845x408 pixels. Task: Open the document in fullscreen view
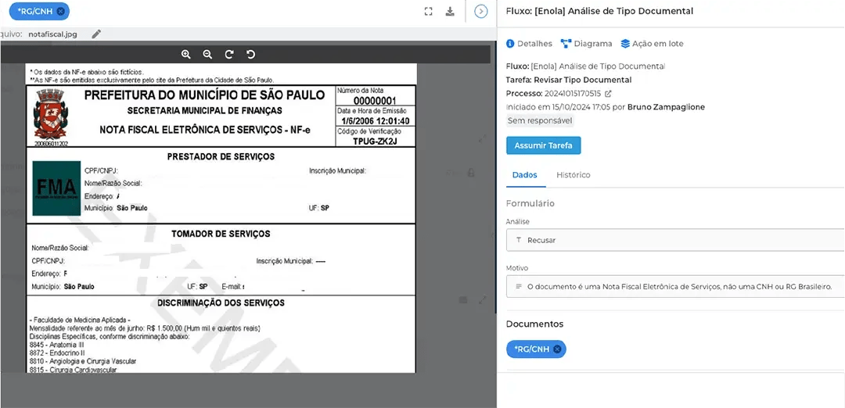[429, 11]
